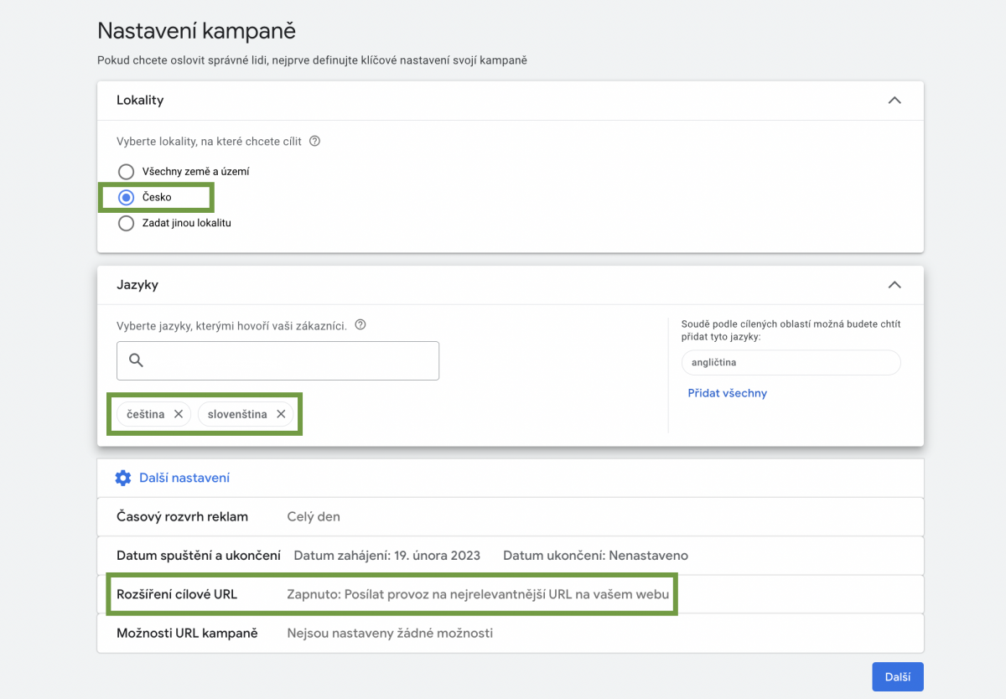
Task: Click the Další nastavení link
Action: click(x=184, y=478)
